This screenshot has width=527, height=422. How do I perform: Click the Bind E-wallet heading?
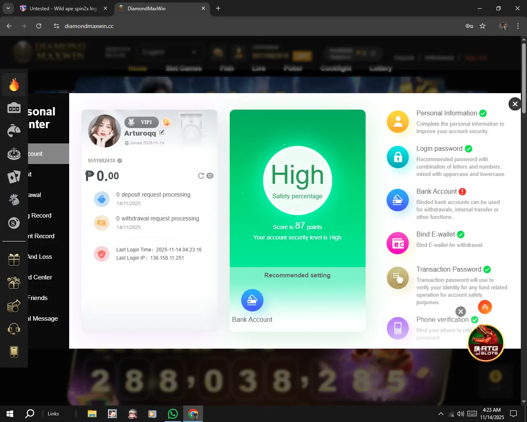click(x=436, y=234)
